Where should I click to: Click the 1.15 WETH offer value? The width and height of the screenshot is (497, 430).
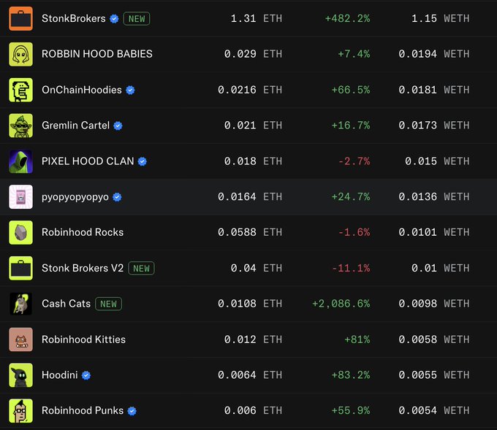click(x=440, y=18)
